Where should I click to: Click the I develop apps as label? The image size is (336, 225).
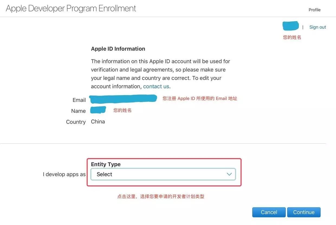(64, 174)
